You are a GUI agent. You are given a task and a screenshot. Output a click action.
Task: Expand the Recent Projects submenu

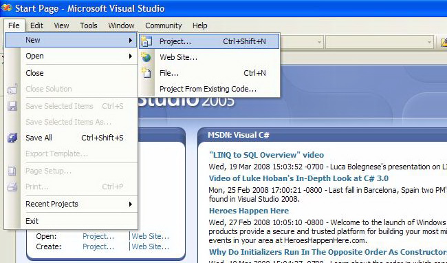[71, 204]
